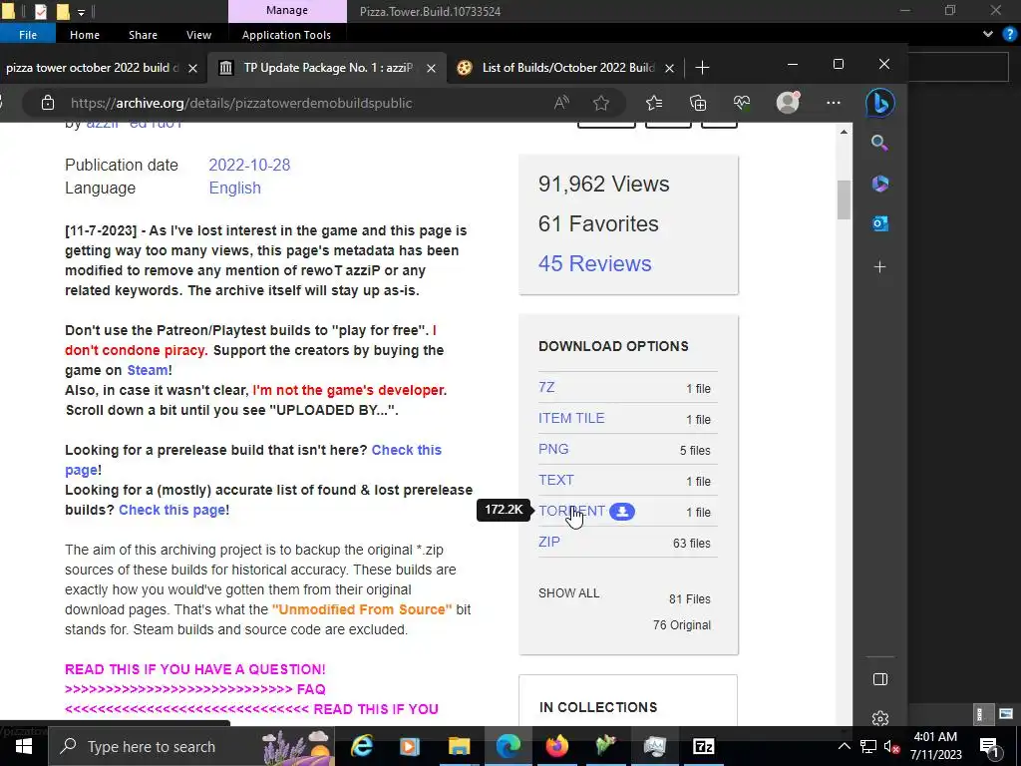1021x766 pixels.
Task: Expand the File Explorer ribbon chevron
Action: 988,34
